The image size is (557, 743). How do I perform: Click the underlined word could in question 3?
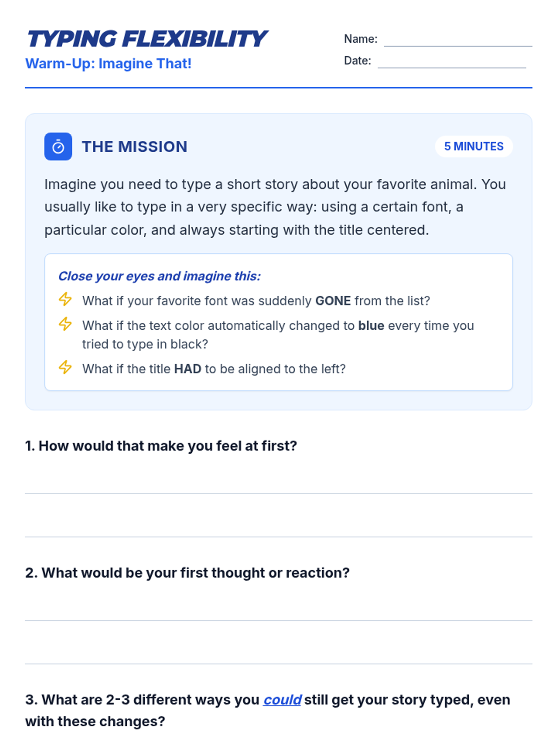pos(282,700)
